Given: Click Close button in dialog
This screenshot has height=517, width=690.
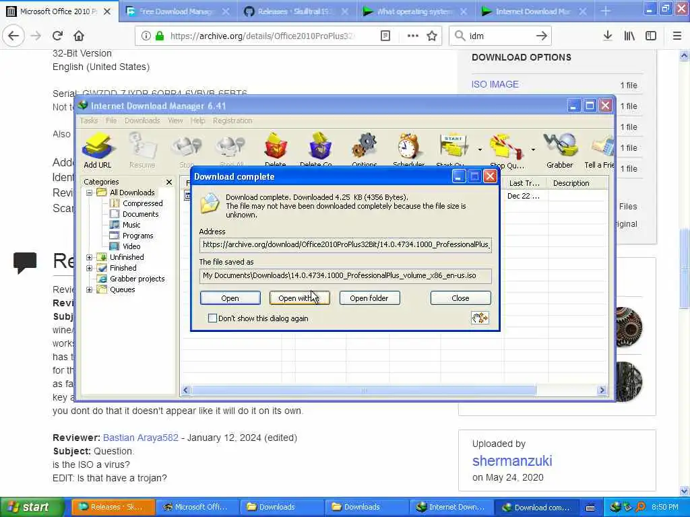Looking at the screenshot, I should pos(460,298).
